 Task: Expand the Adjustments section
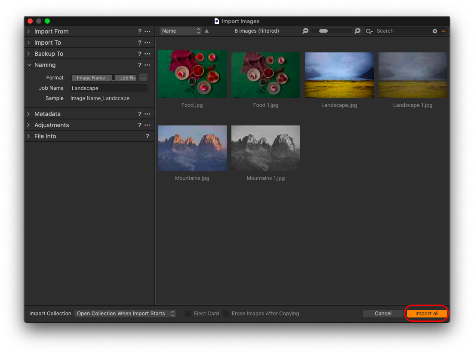(x=29, y=125)
